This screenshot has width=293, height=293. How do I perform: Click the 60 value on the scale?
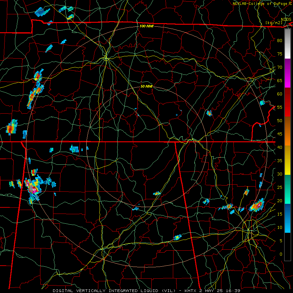click(x=280, y=94)
